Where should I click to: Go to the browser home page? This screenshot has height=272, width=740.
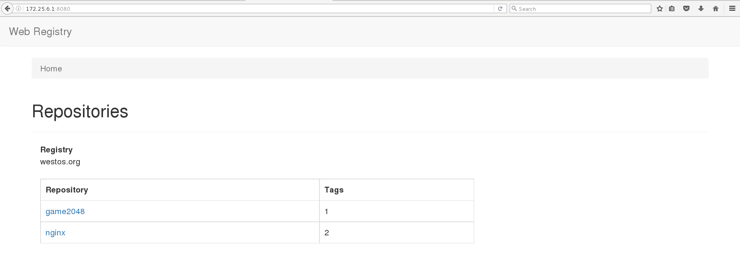[x=716, y=8]
